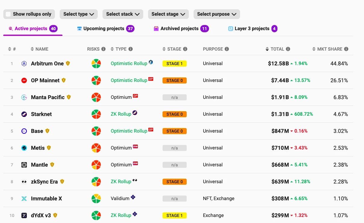Click the warning shield beside zkSync Era
Viewport: 364px width, 223px height.
62,182
